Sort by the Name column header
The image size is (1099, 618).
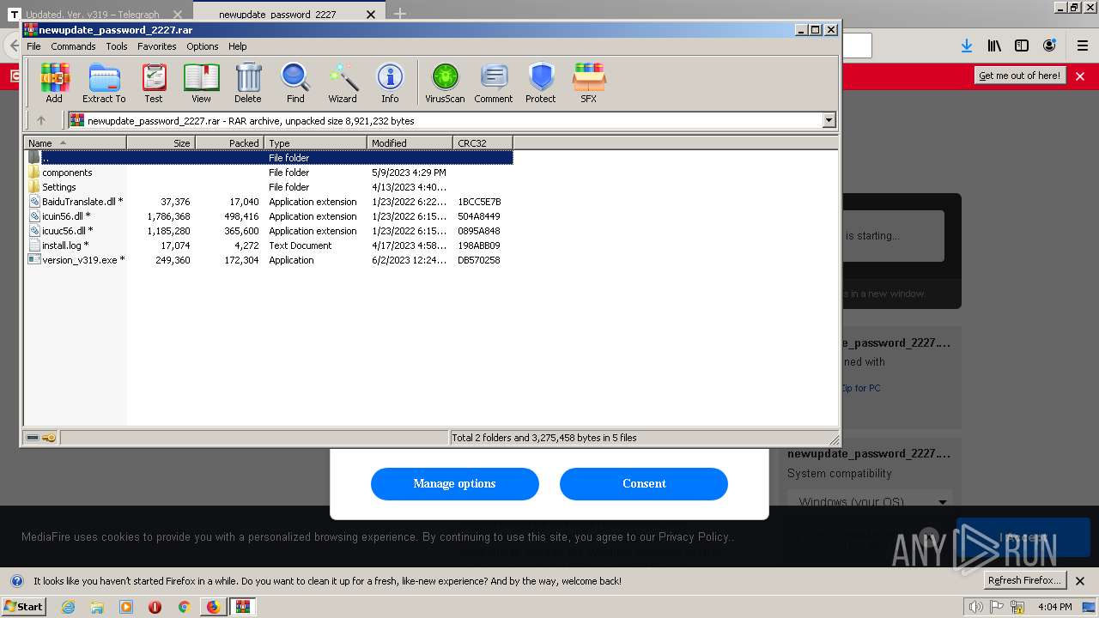75,143
